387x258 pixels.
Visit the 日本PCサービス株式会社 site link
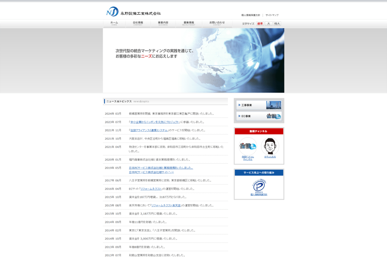coord(151,172)
